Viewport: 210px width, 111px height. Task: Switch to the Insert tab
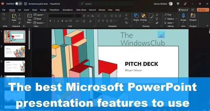click(x=26, y=10)
